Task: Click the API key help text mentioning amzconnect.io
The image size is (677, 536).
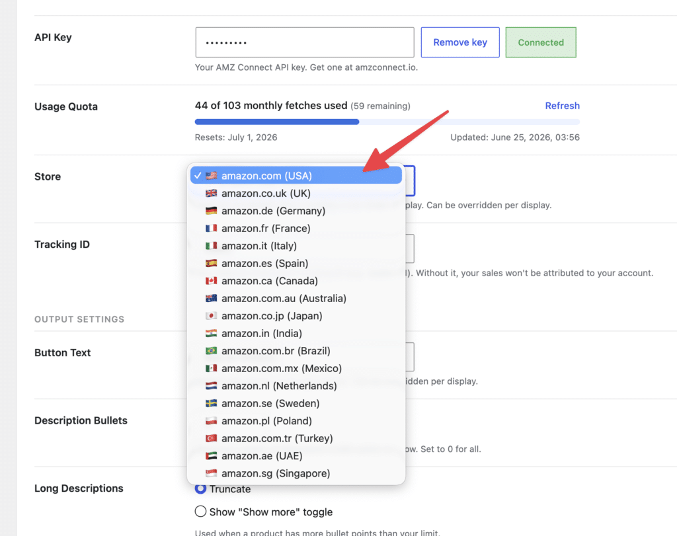Action: [x=307, y=67]
